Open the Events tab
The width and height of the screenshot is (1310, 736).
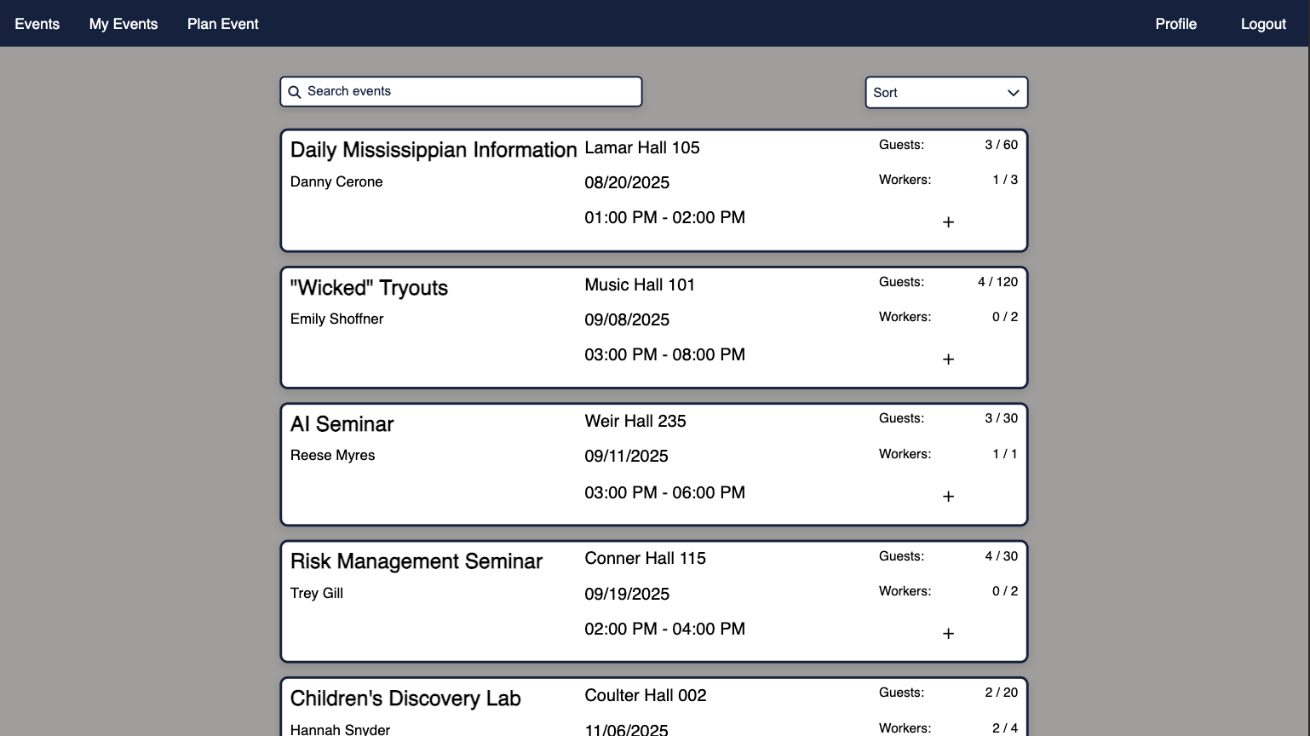tap(37, 24)
